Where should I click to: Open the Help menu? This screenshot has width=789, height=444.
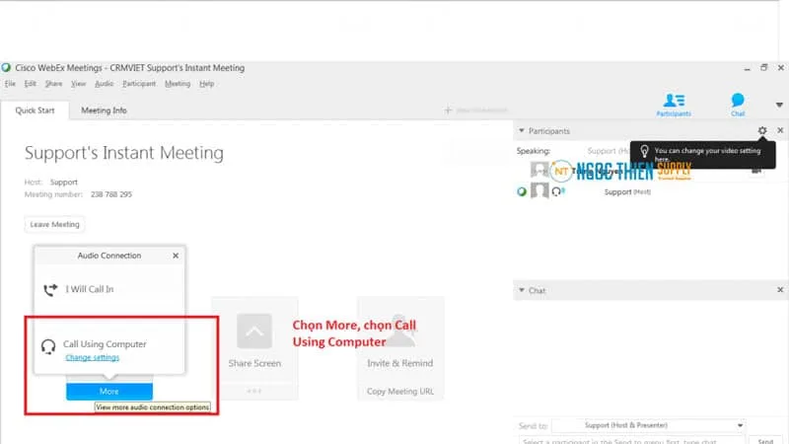click(x=206, y=84)
